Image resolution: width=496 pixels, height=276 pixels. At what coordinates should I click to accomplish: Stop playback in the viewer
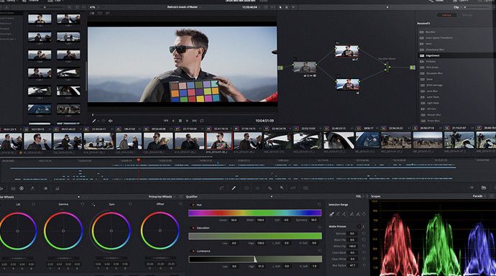coord(180,121)
